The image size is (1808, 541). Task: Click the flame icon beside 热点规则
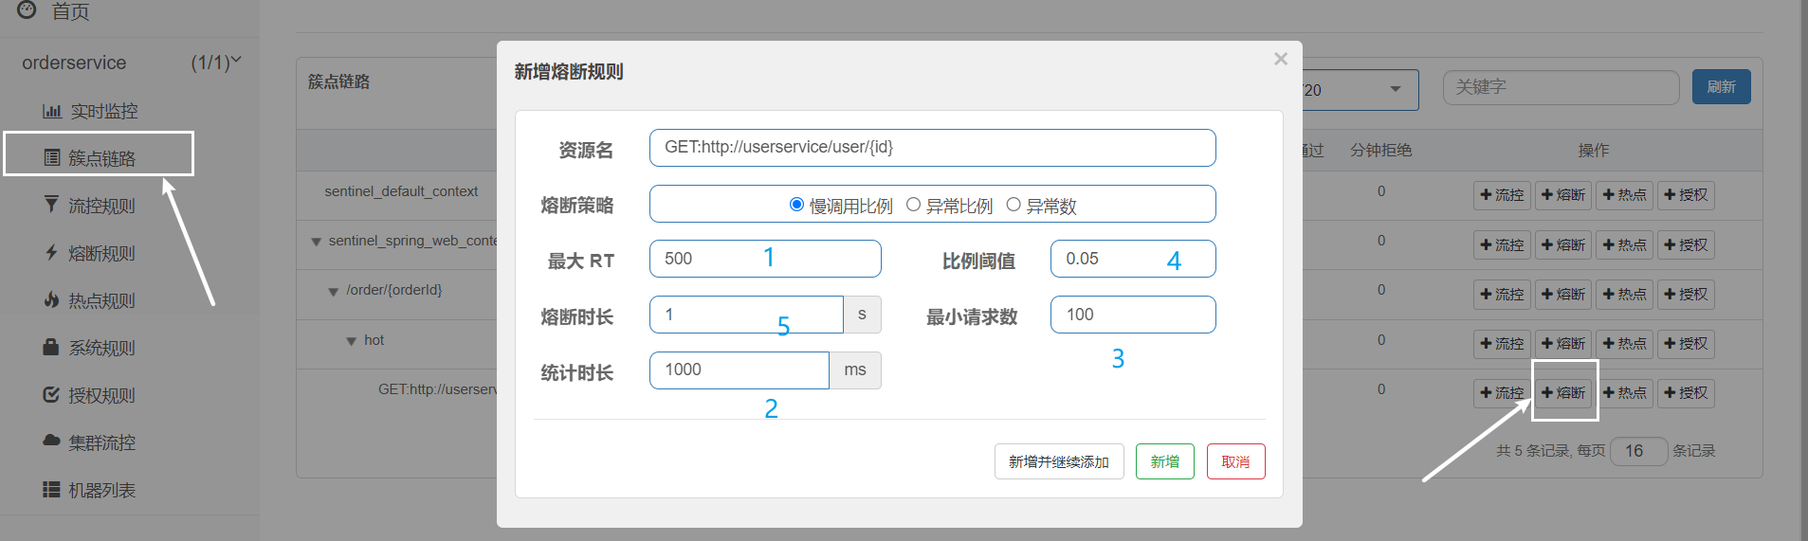(x=51, y=299)
